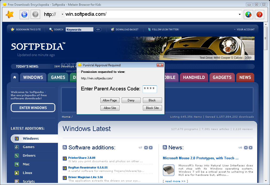
Task: Click the Software additions RSS icon
Action: click(x=65, y=147)
